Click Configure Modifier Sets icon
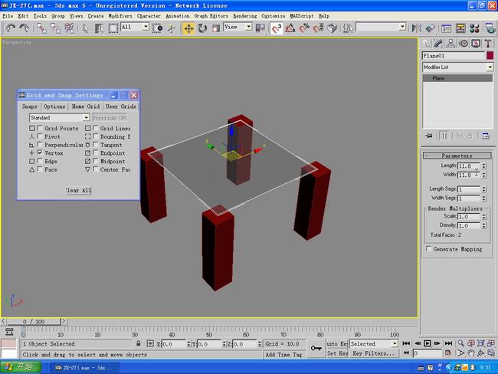The height and width of the screenshot is (374, 498). point(486,136)
